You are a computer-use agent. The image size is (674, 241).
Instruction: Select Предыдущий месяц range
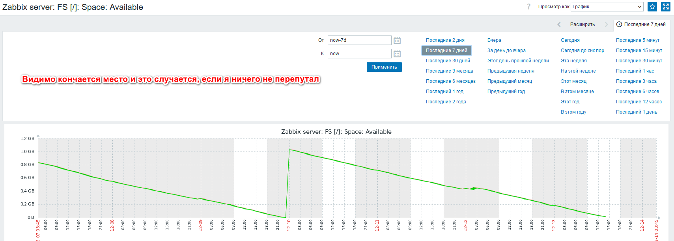510,81
